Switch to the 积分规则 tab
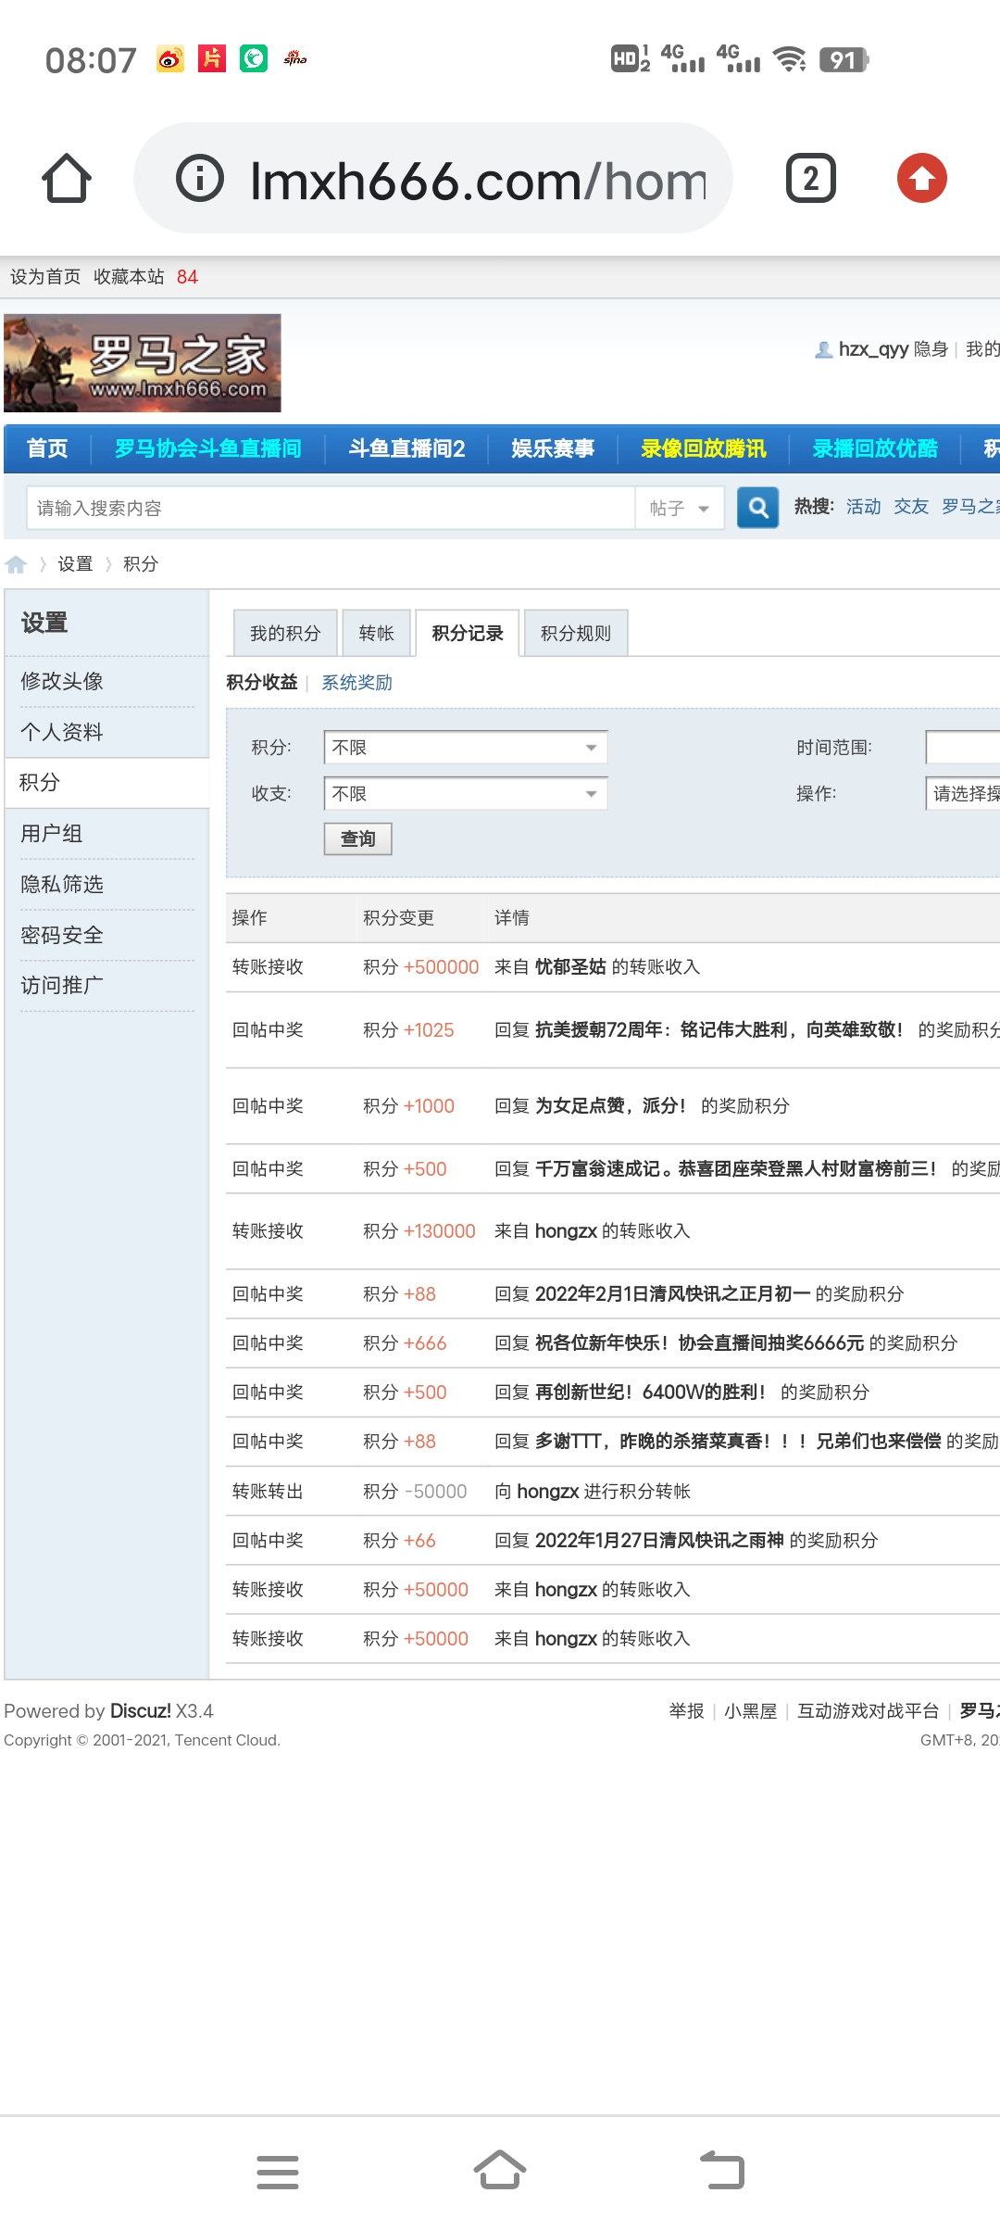1000x2231 pixels. tap(575, 634)
